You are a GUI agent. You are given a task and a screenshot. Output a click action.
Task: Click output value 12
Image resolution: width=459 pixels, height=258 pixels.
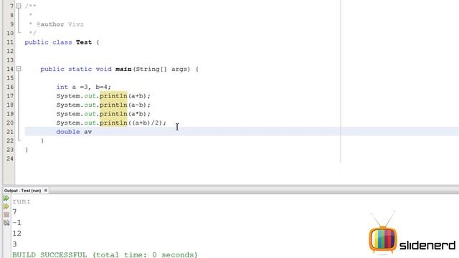pyautogui.click(x=16, y=234)
